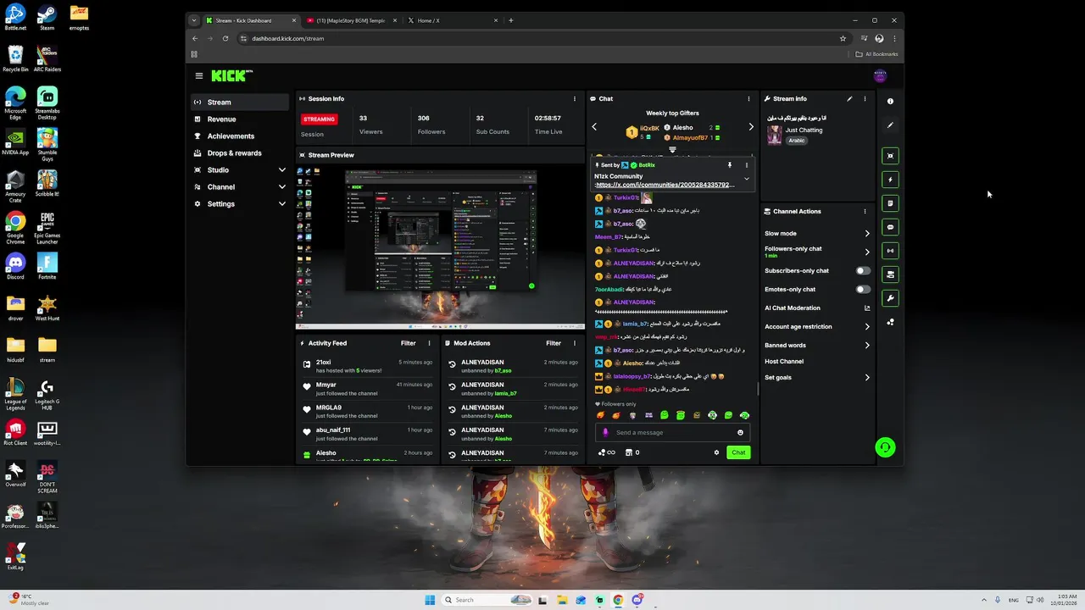This screenshot has width=1085, height=610.
Task: Select Drops & rewards in left sidebar
Action: coord(240,153)
